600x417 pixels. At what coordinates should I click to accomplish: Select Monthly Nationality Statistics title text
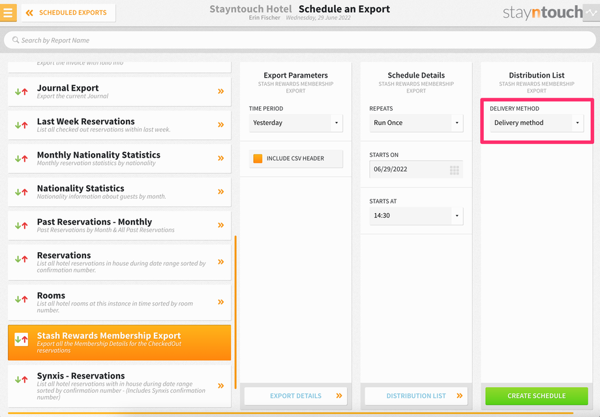[x=98, y=155]
